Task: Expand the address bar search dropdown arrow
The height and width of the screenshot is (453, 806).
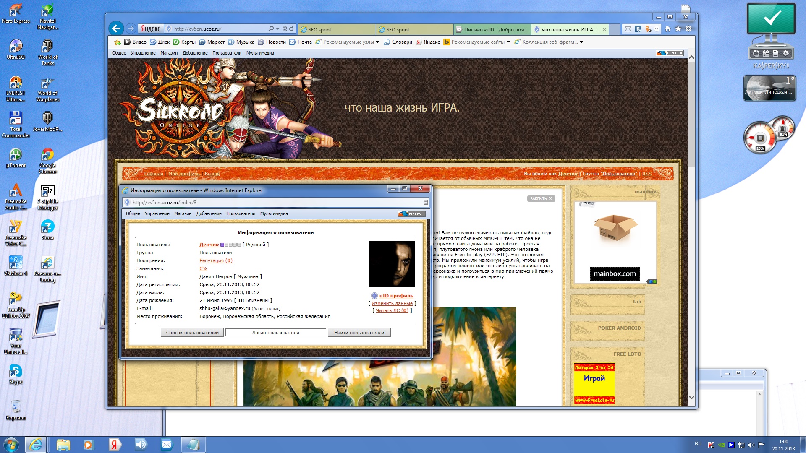Action: pos(277,29)
